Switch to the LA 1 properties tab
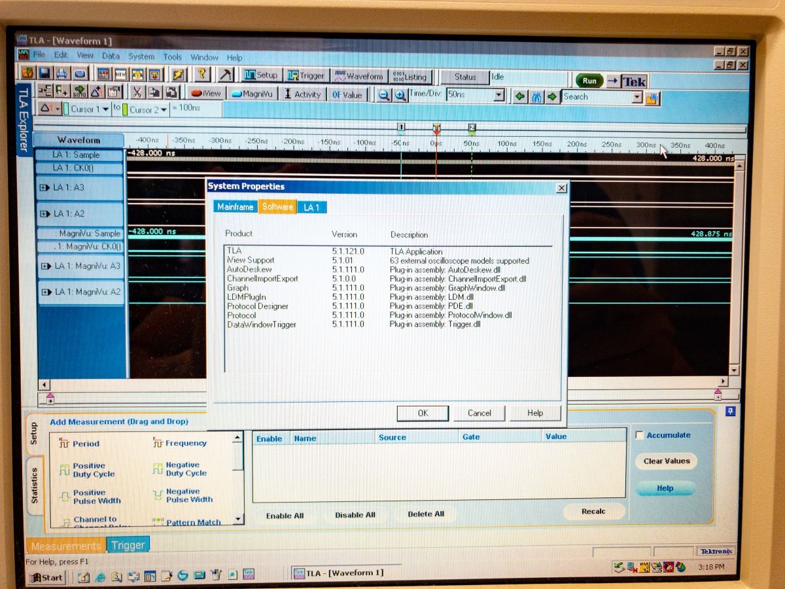 click(x=311, y=207)
